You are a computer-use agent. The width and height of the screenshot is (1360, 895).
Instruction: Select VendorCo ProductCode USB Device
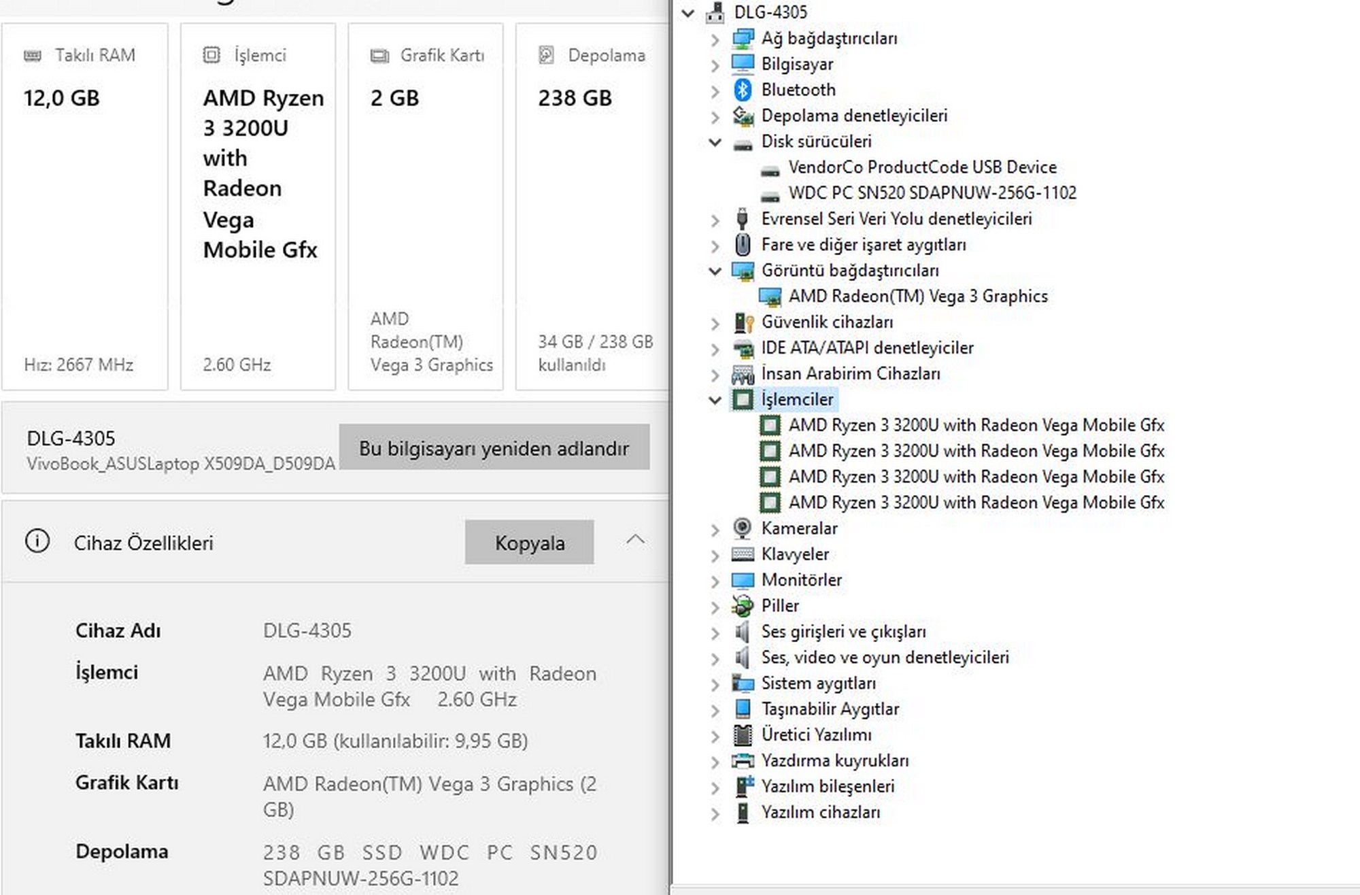click(922, 167)
